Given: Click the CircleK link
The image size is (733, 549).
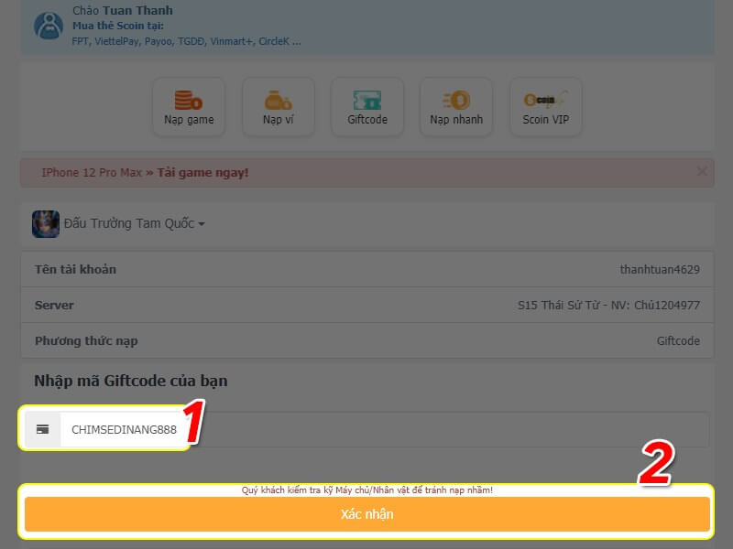Looking at the screenshot, I should click(272, 41).
